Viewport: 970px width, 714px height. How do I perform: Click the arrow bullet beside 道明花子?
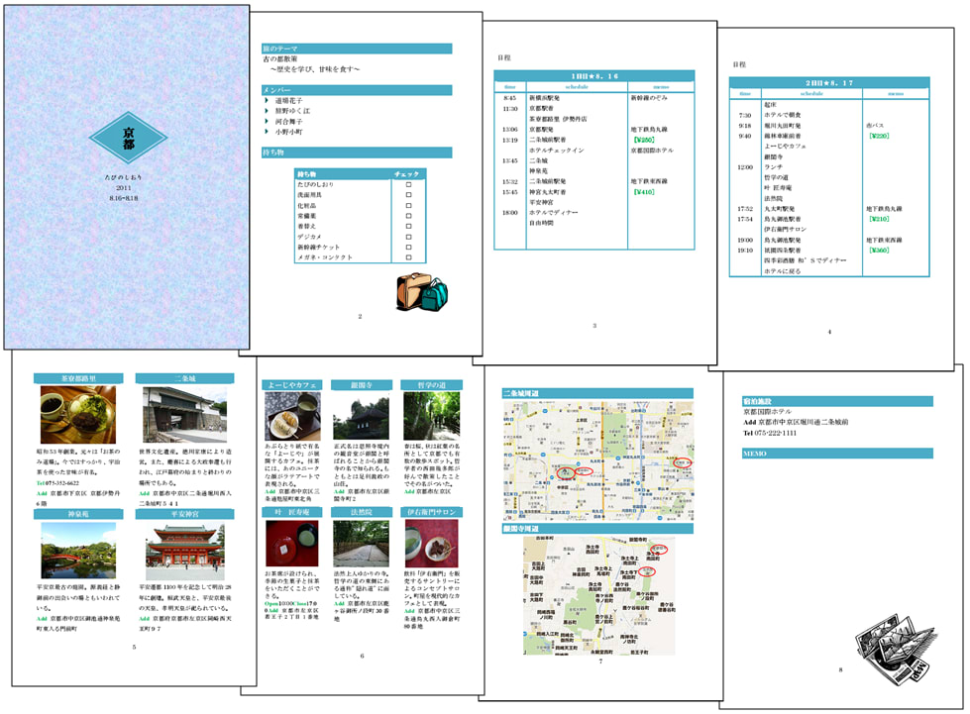[267, 100]
